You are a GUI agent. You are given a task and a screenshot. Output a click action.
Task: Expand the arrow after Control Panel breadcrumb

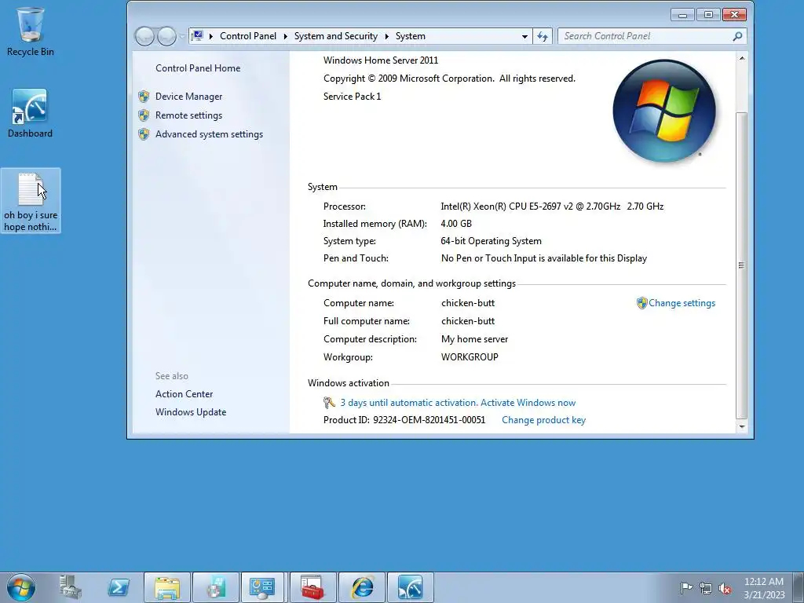click(x=286, y=36)
